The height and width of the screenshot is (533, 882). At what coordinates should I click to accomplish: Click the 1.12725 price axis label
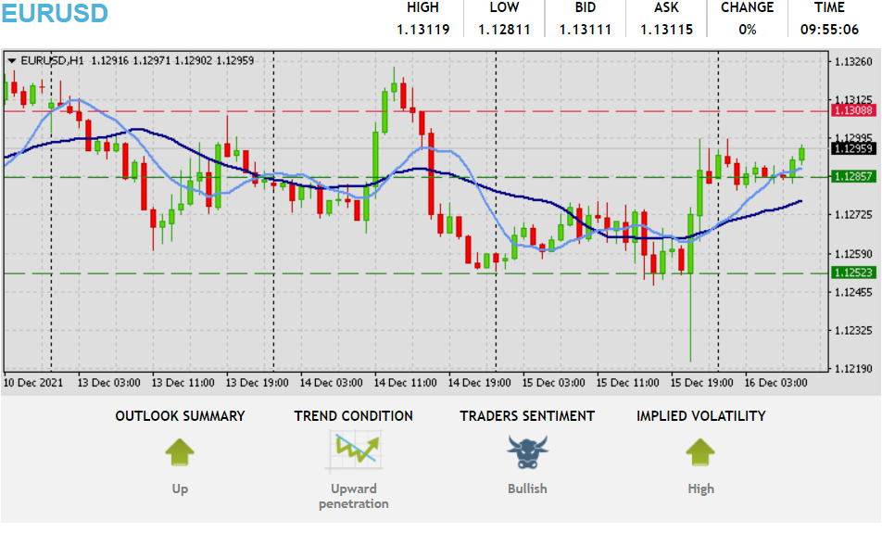coord(853,215)
